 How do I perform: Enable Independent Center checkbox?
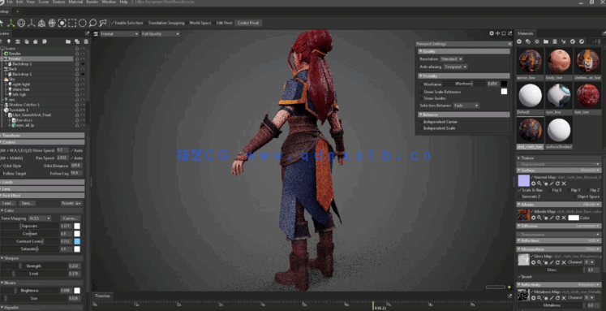[421, 122]
